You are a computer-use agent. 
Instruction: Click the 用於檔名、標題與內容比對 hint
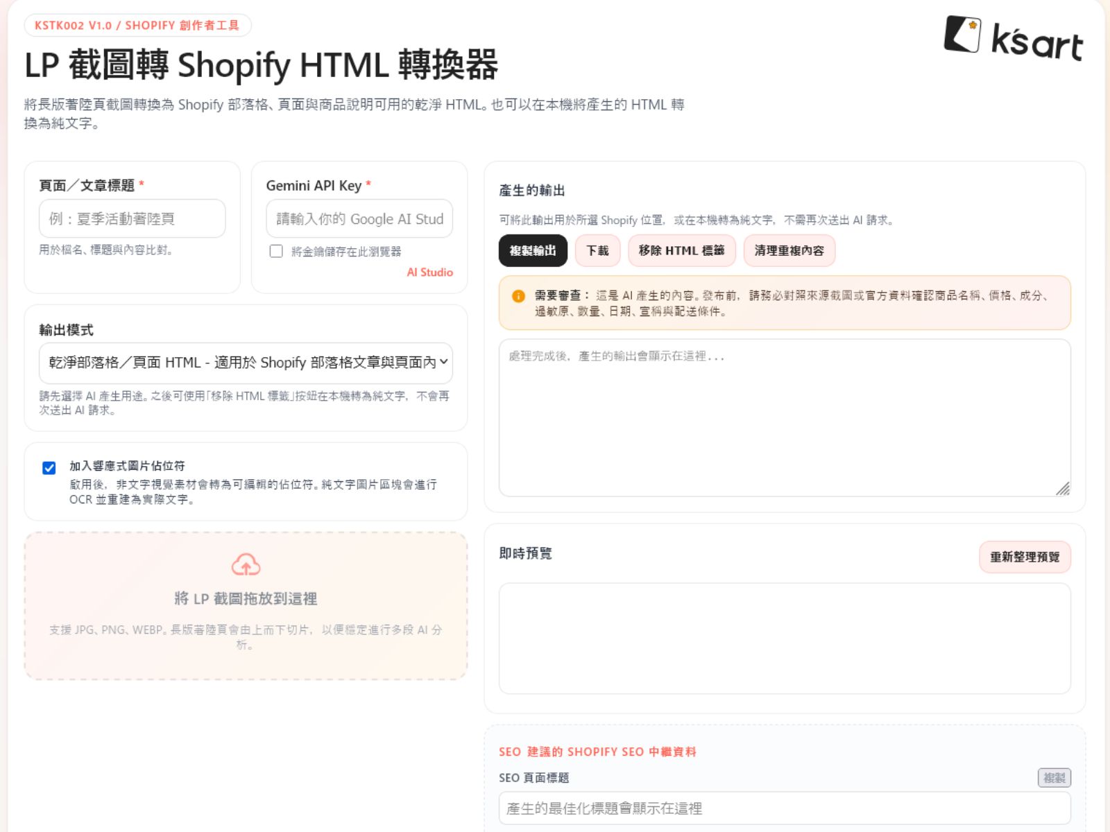105,250
